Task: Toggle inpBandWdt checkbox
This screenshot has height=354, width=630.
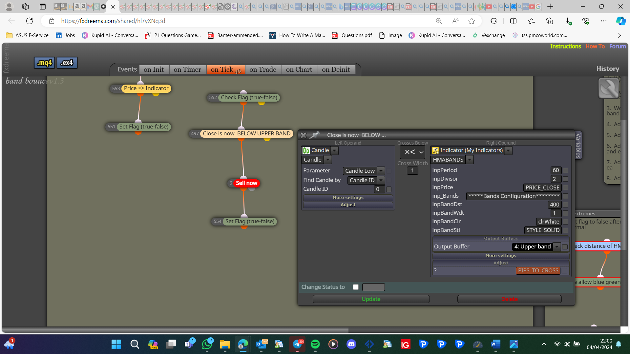Action: pyautogui.click(x=565, y=213)
